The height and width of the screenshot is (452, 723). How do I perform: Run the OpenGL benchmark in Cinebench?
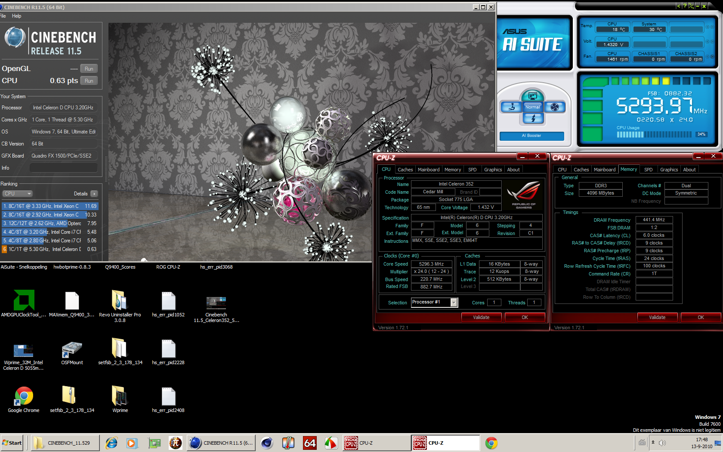(x=89, y=68)
